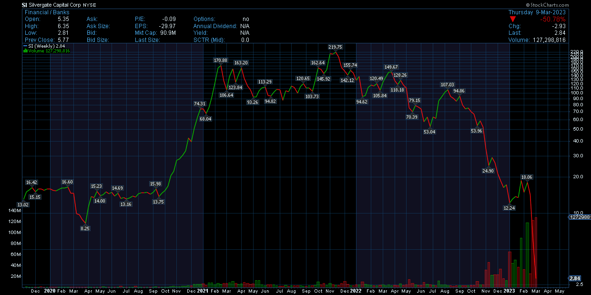Click the 16.42 price label
Image resolution: width=591 pixels, height=295 pixels.
point(31,182)
